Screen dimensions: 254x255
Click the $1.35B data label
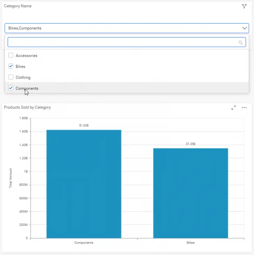[190, 144]
